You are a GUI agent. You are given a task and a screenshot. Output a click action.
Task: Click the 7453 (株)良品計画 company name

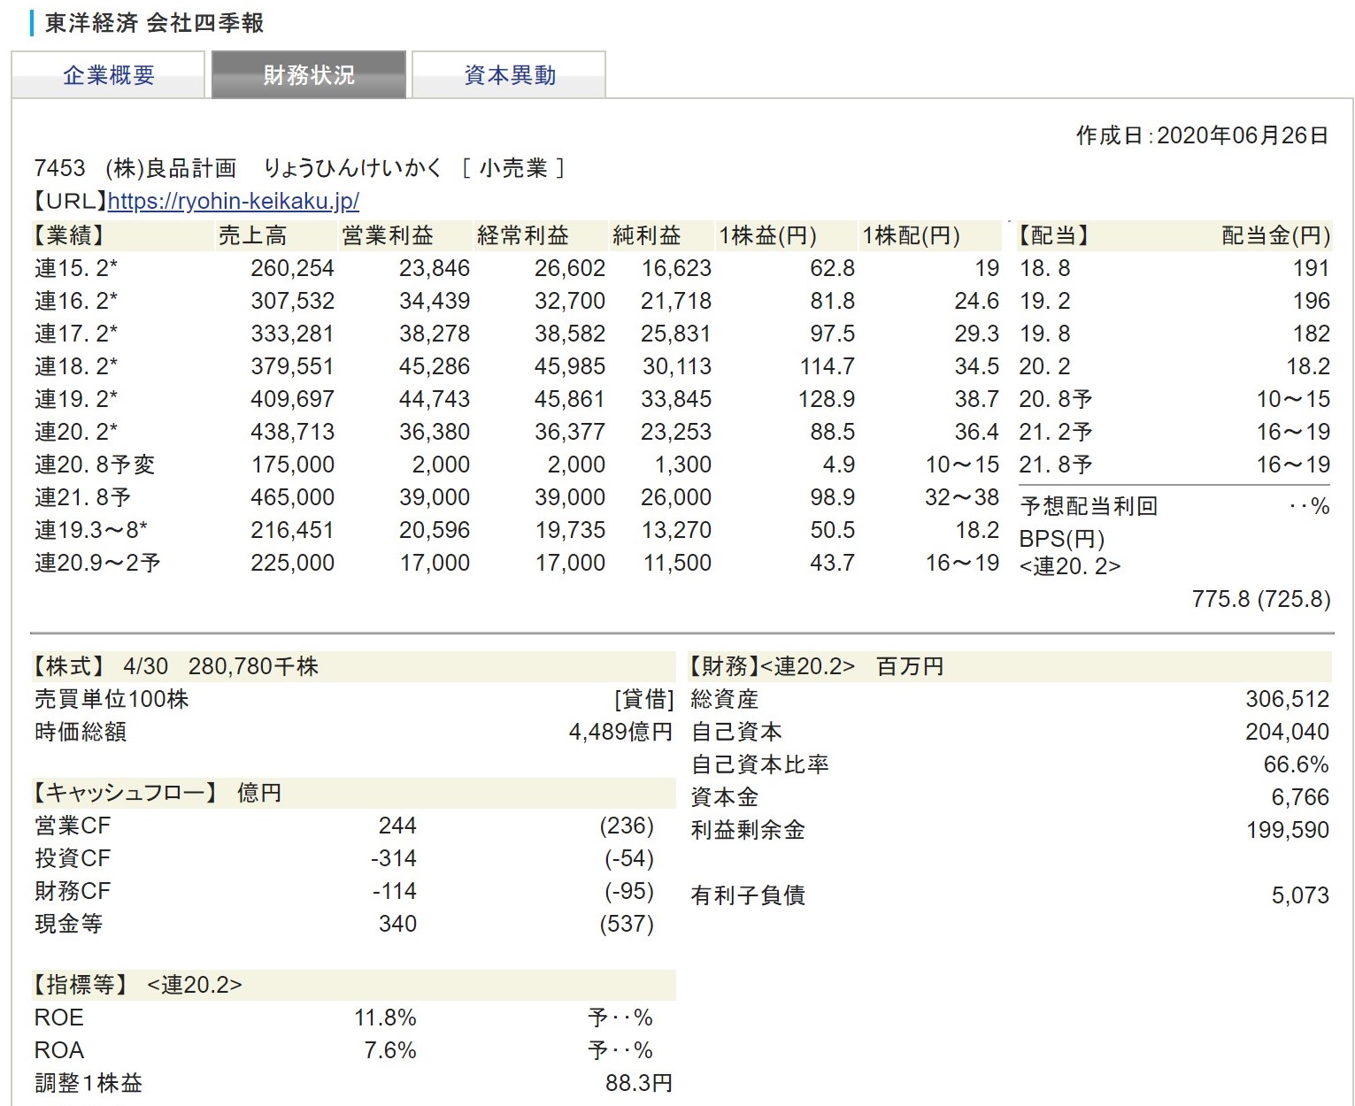pyautogui.click(x=135, y=168)
